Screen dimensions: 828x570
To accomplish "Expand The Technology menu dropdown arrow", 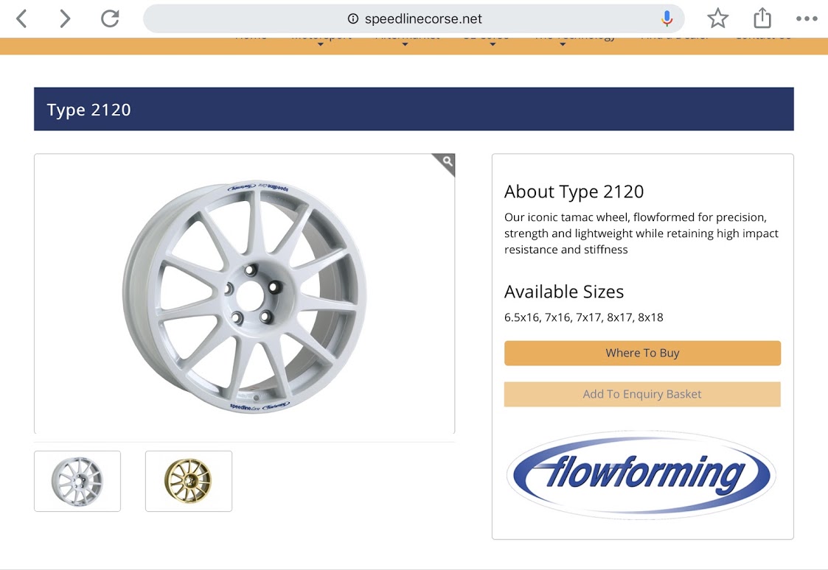I will coord(563,44).
